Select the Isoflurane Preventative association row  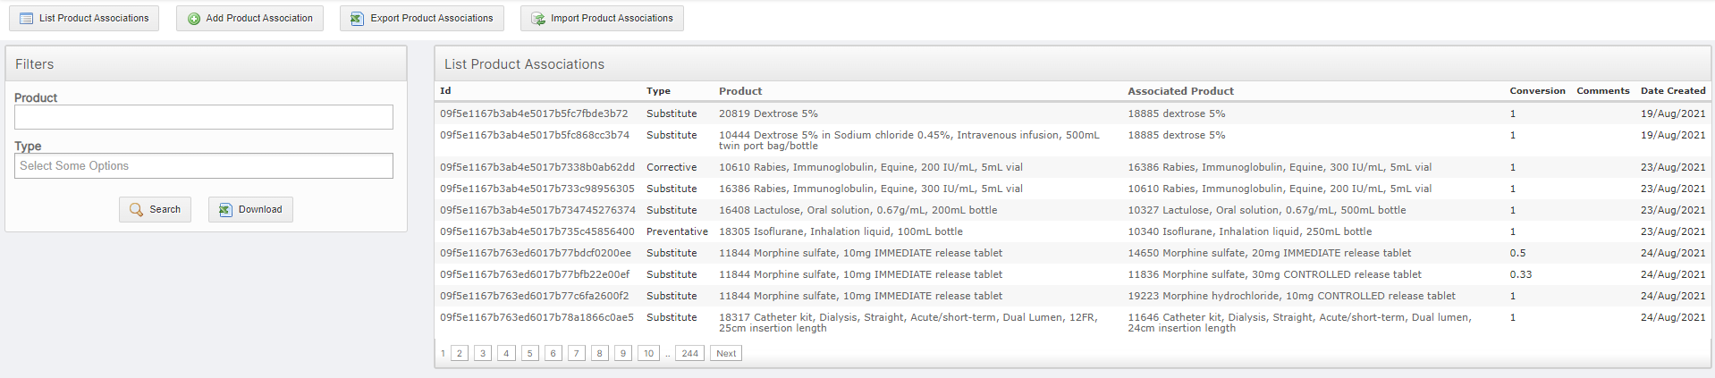point(841,231)
